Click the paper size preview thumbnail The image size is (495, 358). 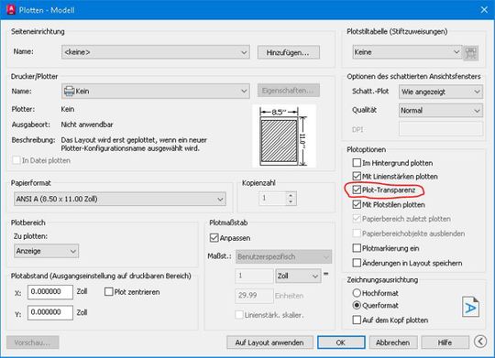pyautogui.click(x=284, y=136)
